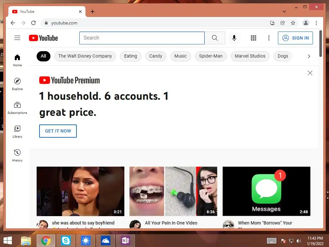
Task: Click GET IT NOW button
Action: pyautogui.click(x=58, y=131)
